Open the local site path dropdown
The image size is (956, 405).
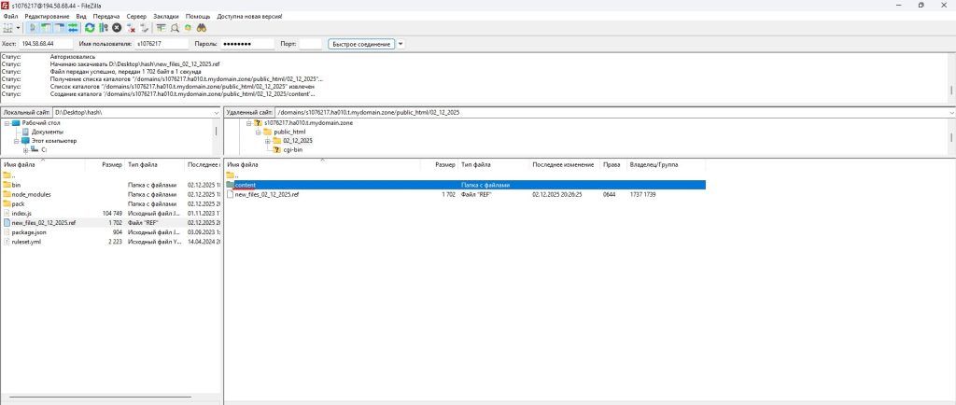[x=217, y=112]
